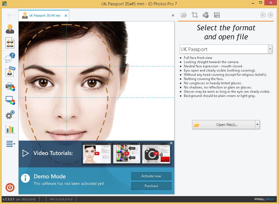Select the crop tool step icon

click(195, 15)
